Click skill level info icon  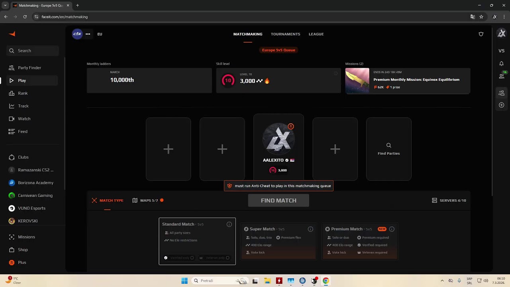tap(335, 73)
